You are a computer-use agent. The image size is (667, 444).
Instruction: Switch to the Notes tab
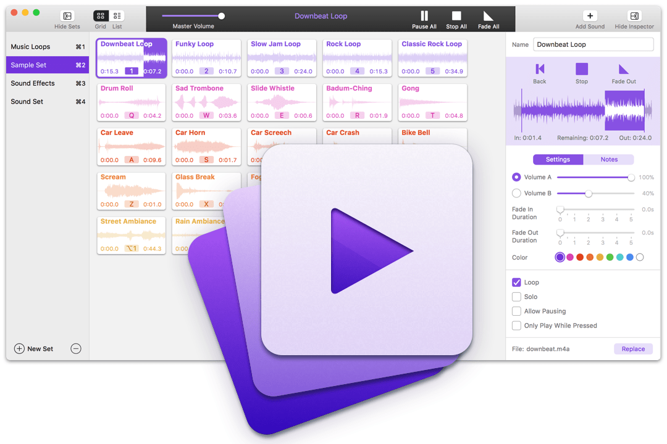(609, 159)
